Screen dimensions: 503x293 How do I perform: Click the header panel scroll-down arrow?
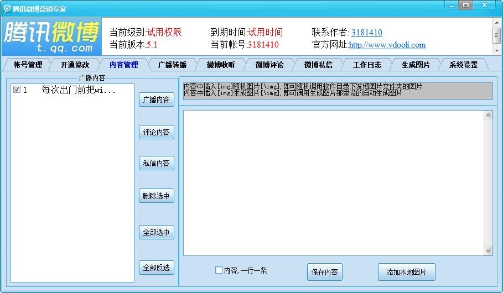497,51
